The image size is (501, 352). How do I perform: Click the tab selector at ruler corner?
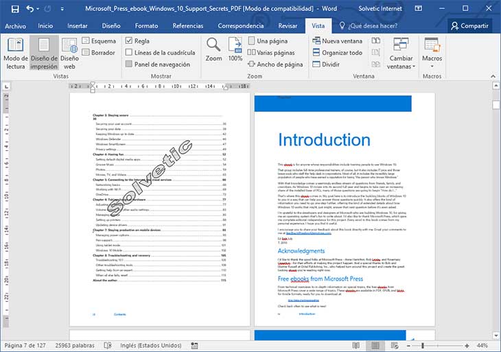point(6,86)
